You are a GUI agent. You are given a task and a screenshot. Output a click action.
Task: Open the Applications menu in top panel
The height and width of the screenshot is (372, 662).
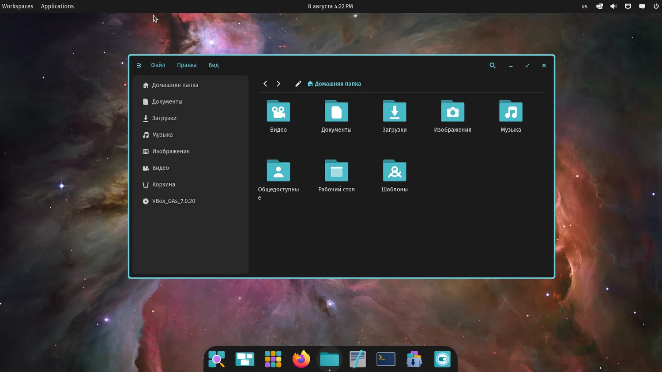coord(57,6)
